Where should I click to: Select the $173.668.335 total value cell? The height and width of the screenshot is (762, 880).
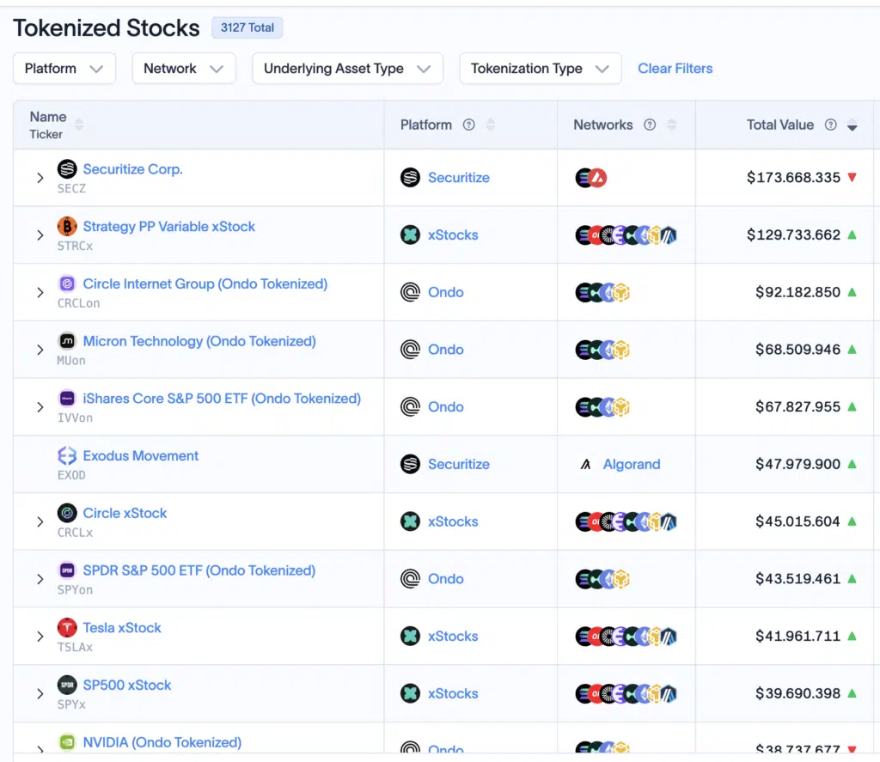pos(793,177)
